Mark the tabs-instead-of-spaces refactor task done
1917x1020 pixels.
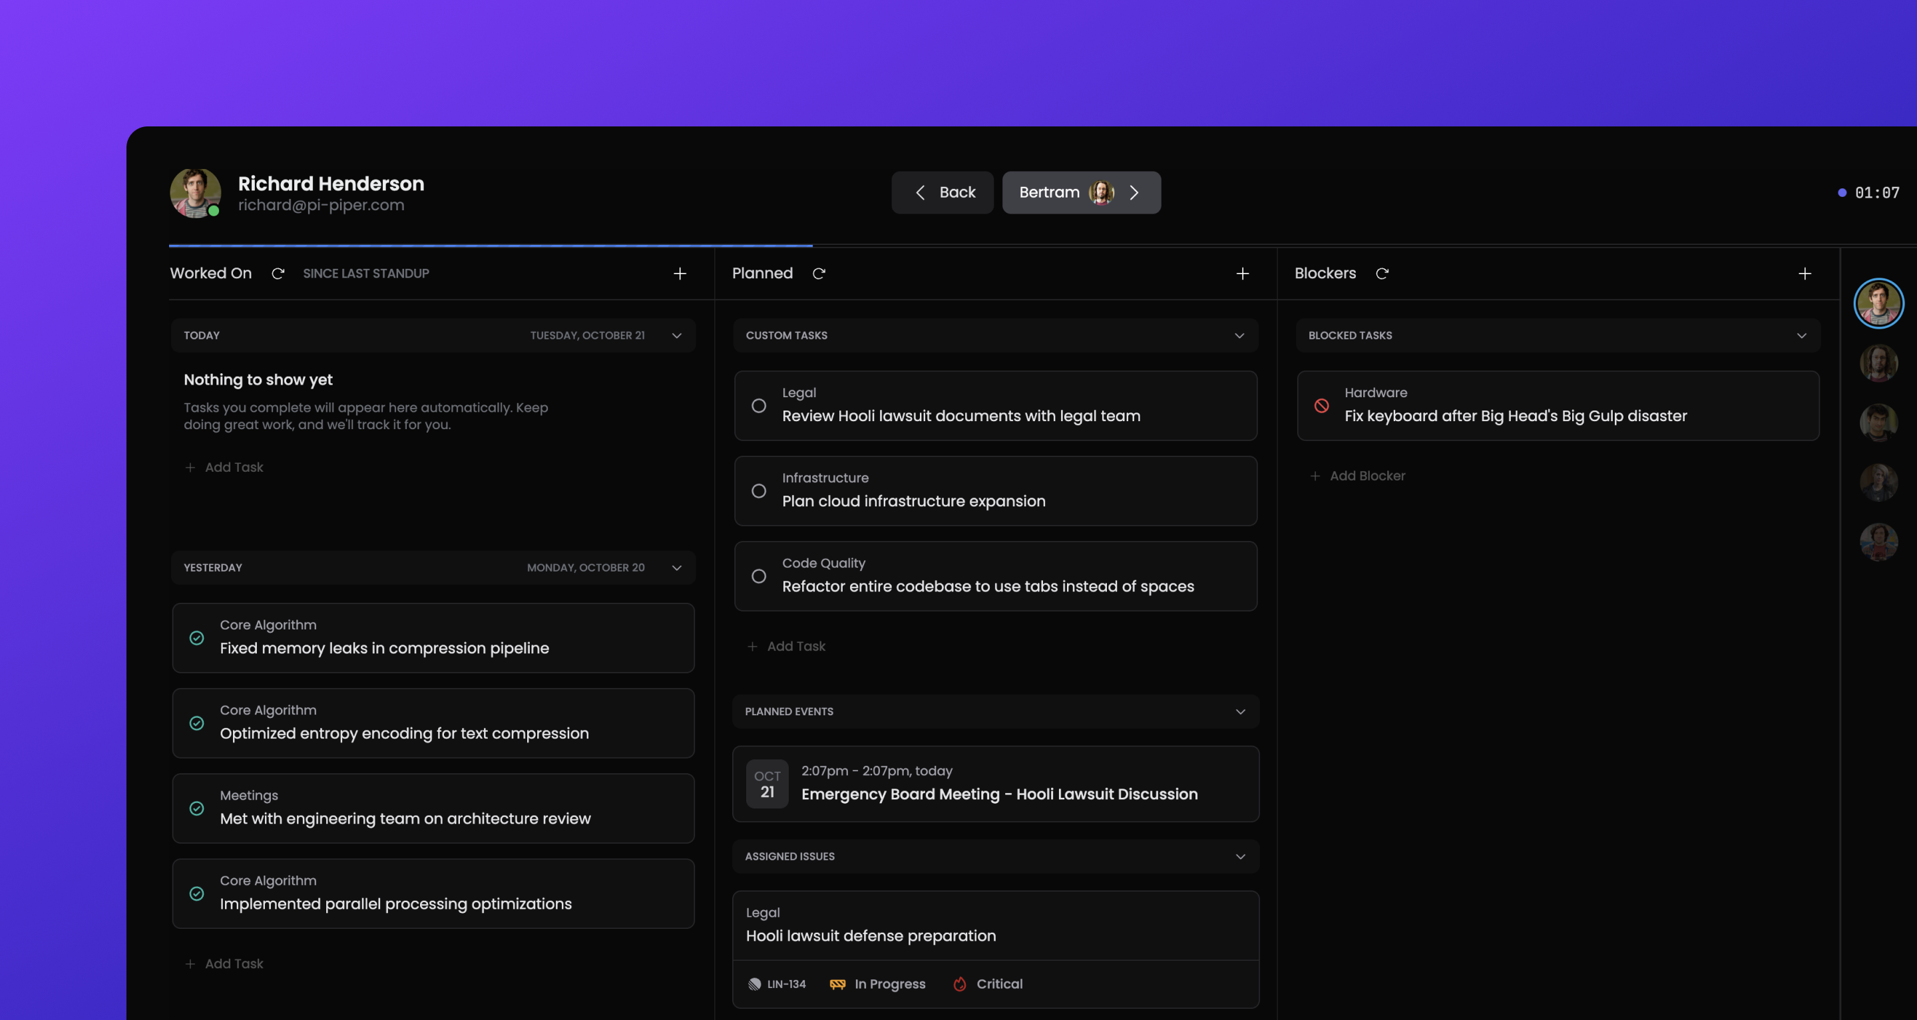759,575
